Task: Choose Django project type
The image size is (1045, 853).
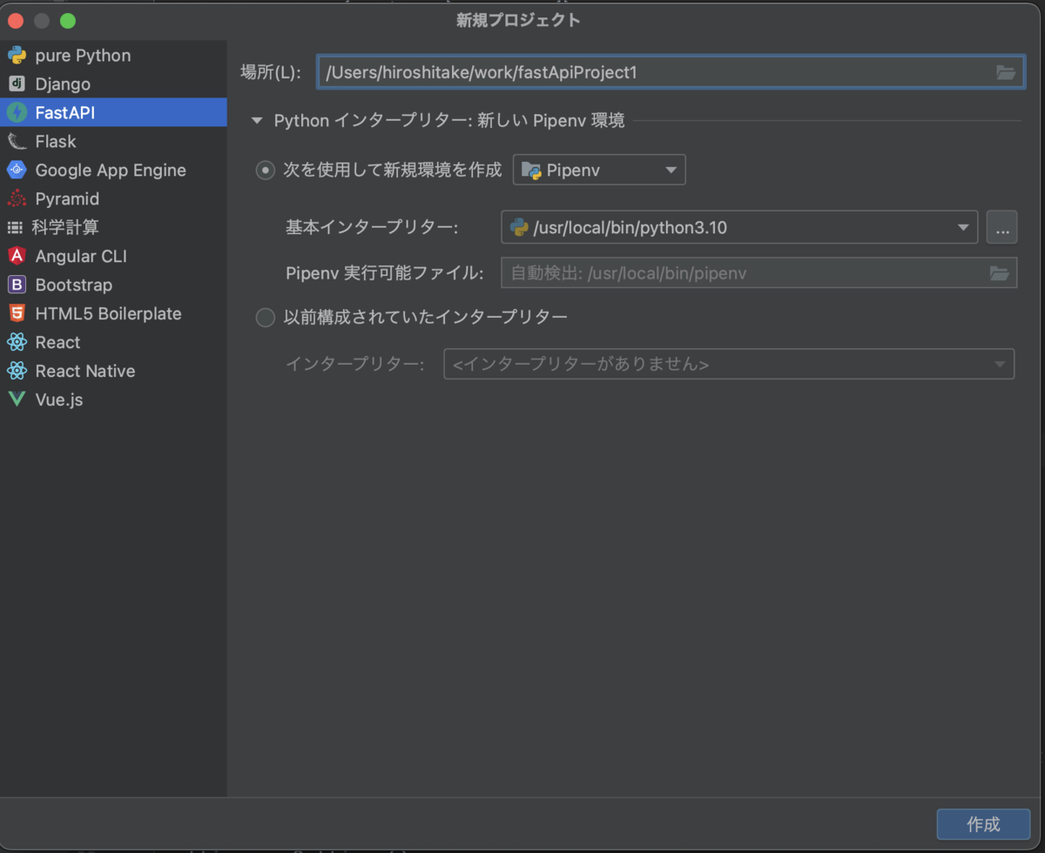Action: point(113,84)
